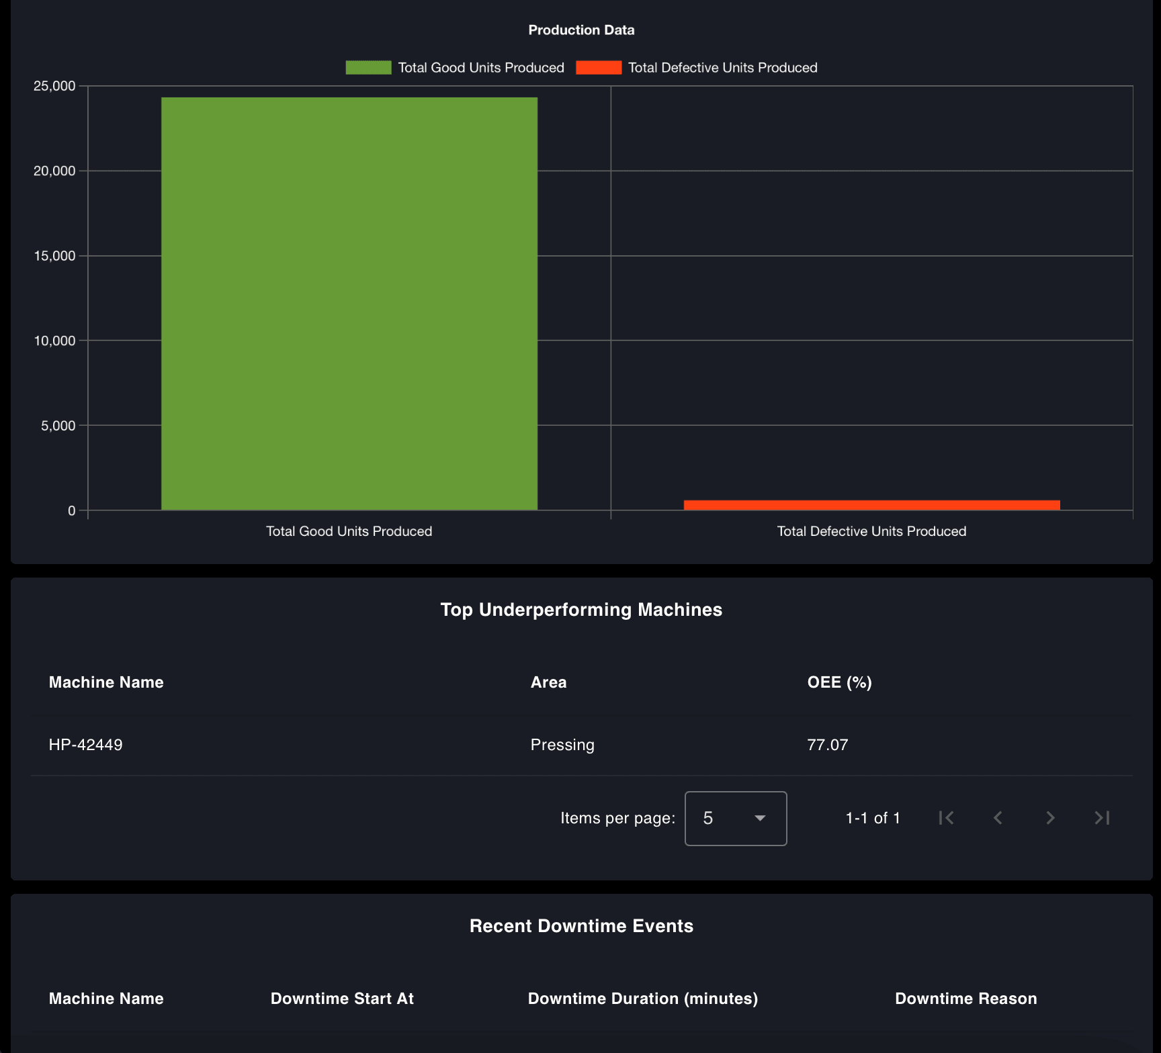Jump to first page of machines table
1161x1053 pixels.
947,818
